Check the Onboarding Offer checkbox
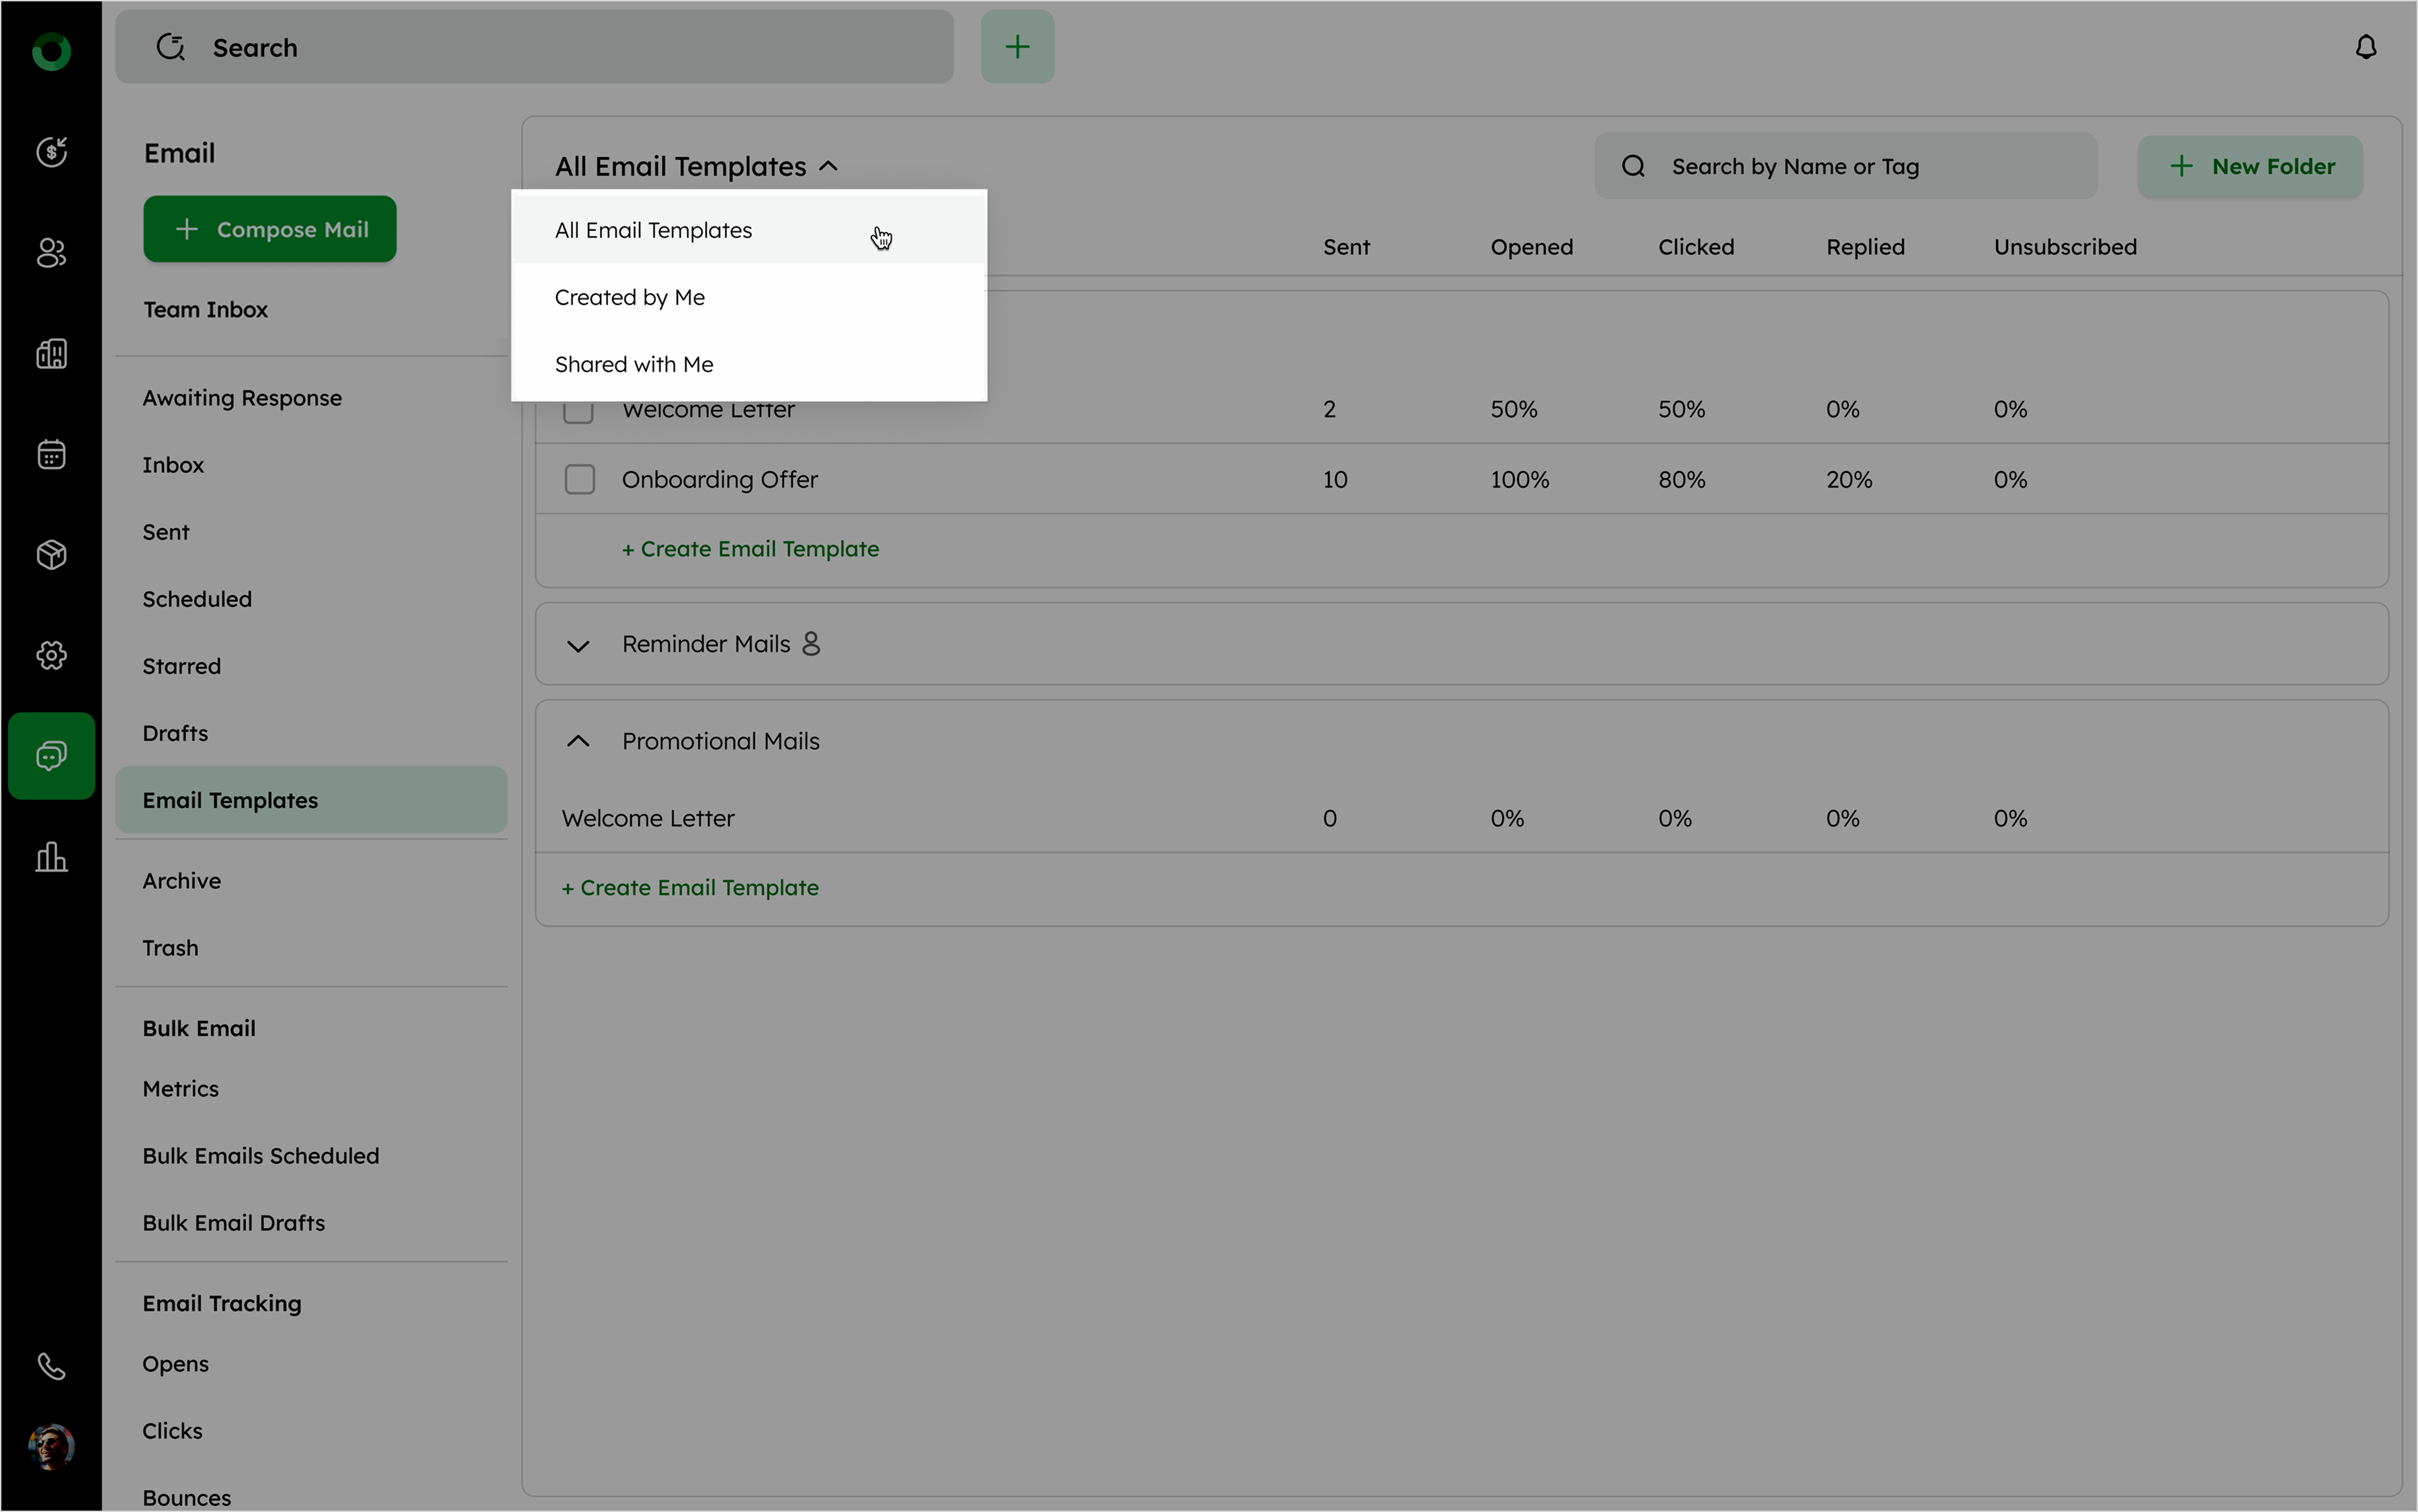 579,479
